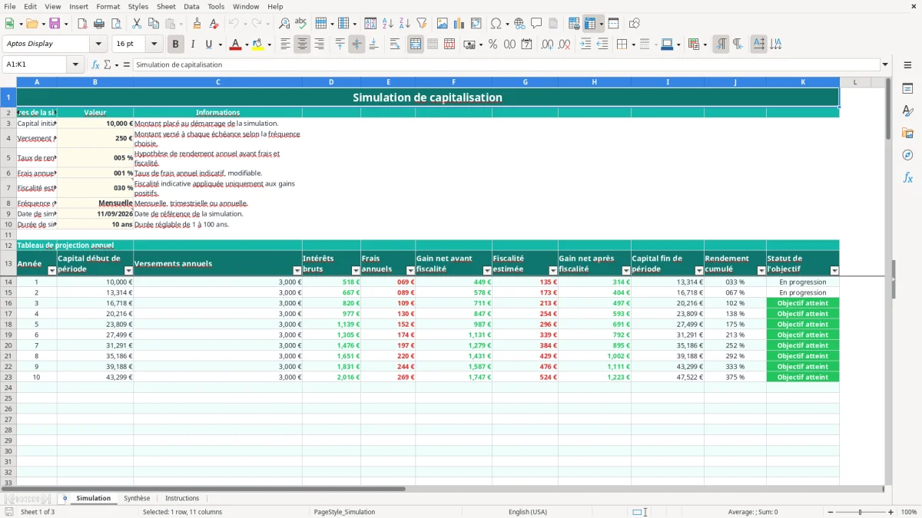Align the cell content left

(x=285, y=45)
